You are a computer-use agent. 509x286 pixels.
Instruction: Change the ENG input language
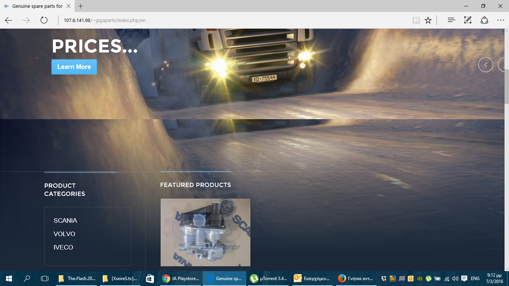(x=475, y=279)
